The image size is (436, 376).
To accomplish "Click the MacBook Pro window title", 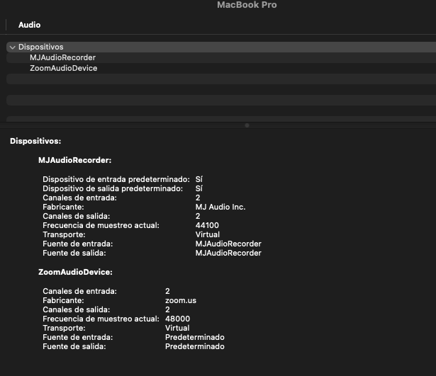I will pos(247,5).
